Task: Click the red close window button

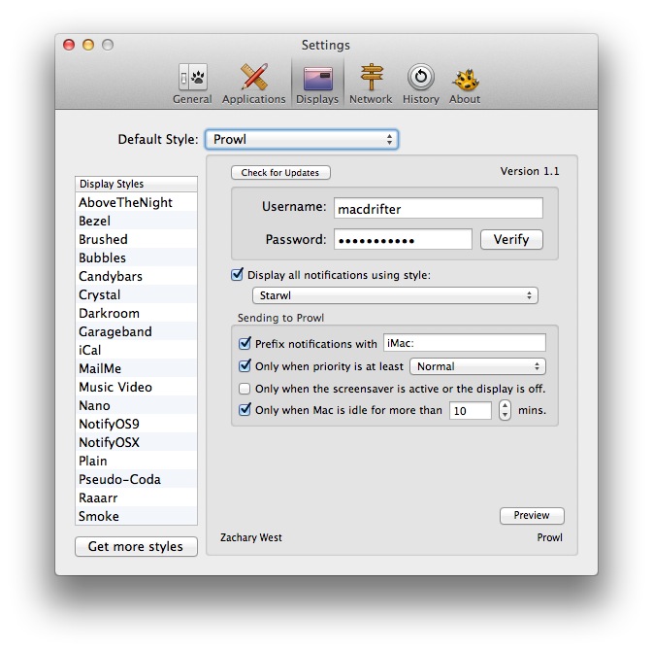Action: click(x=69, y=45)
